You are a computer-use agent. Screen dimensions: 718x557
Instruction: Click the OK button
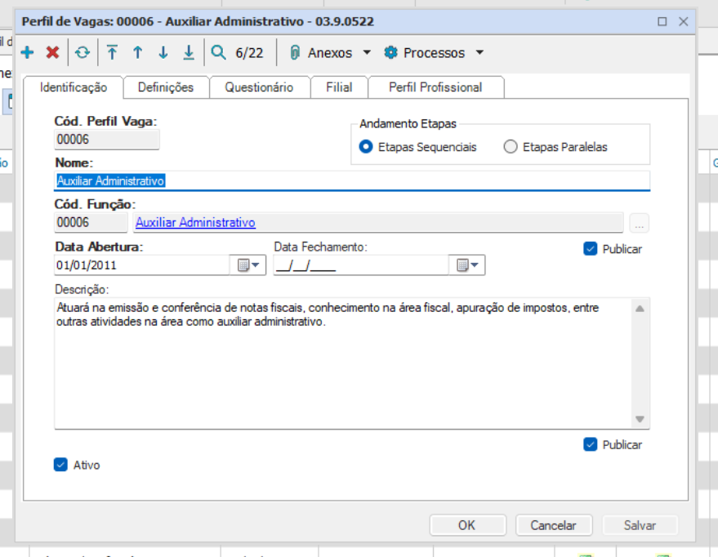click(467, 525)
